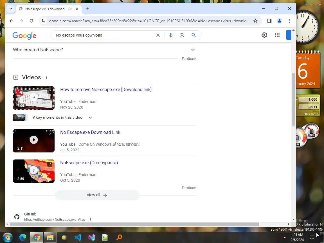Open Chrome profile avatar
Viewport: 324px width, 243px height.
pyautogui.click(x=279, y=21)
